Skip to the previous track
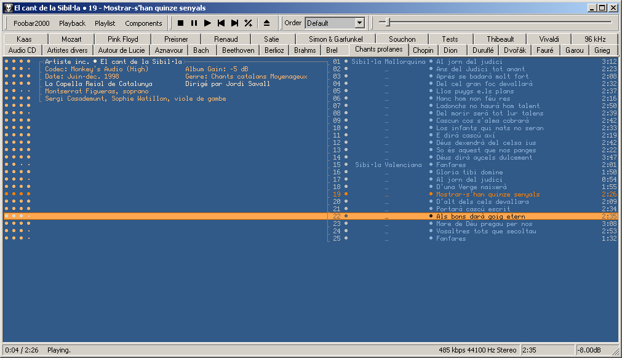 click(221, 23)
